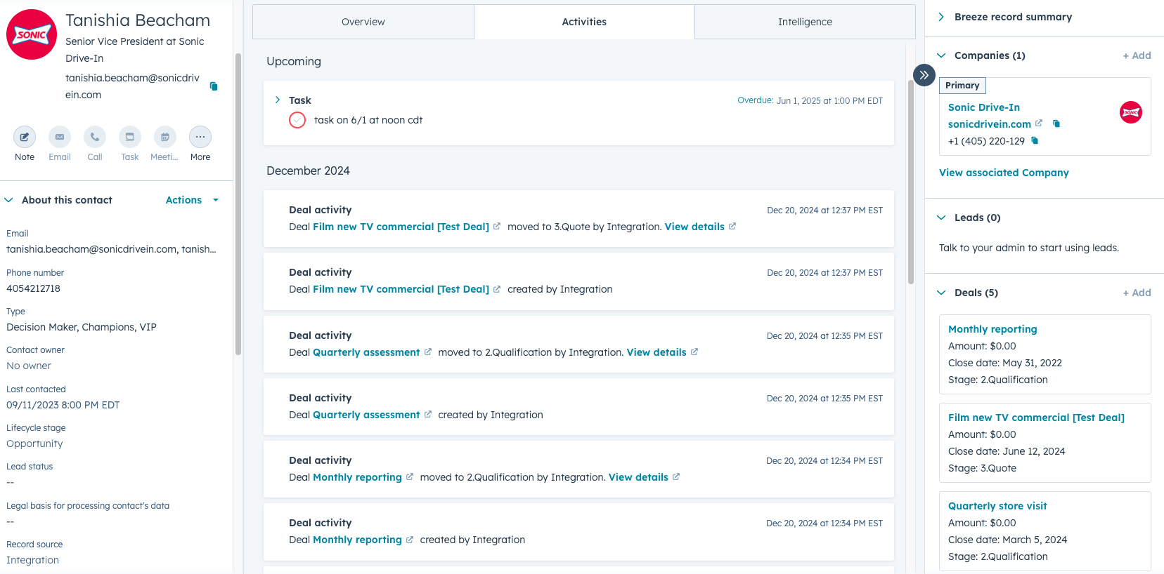Add a company with + Add
The width and height of the screenshot is (1164, 574).
(1137, 55)
